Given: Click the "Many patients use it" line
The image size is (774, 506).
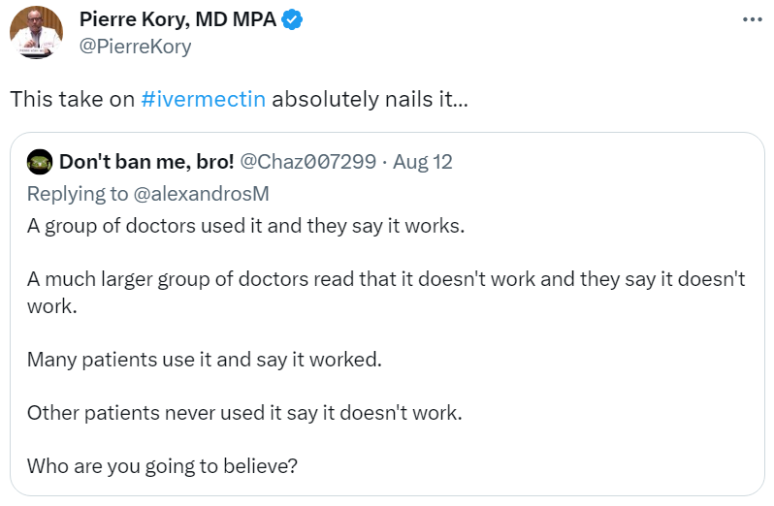Looking at the screenshot, I should pos(205,359).
